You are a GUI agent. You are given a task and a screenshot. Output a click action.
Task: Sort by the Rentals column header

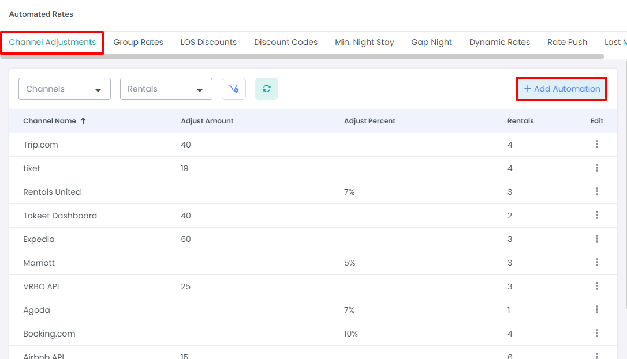[520, 121]
